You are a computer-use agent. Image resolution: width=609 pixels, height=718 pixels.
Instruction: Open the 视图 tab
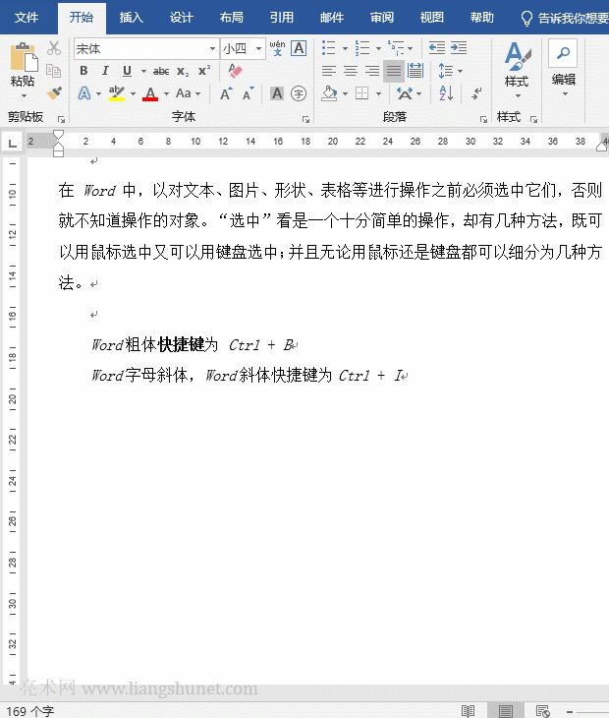[x=432, y=18]
